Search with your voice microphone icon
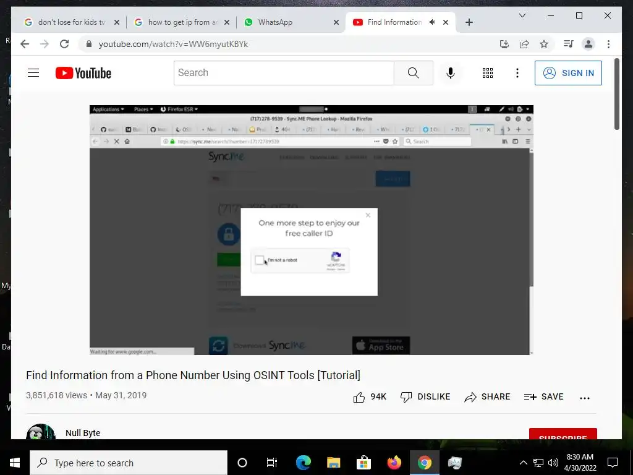This screenshot has width=633, height=475. click(x=451, y=73)
